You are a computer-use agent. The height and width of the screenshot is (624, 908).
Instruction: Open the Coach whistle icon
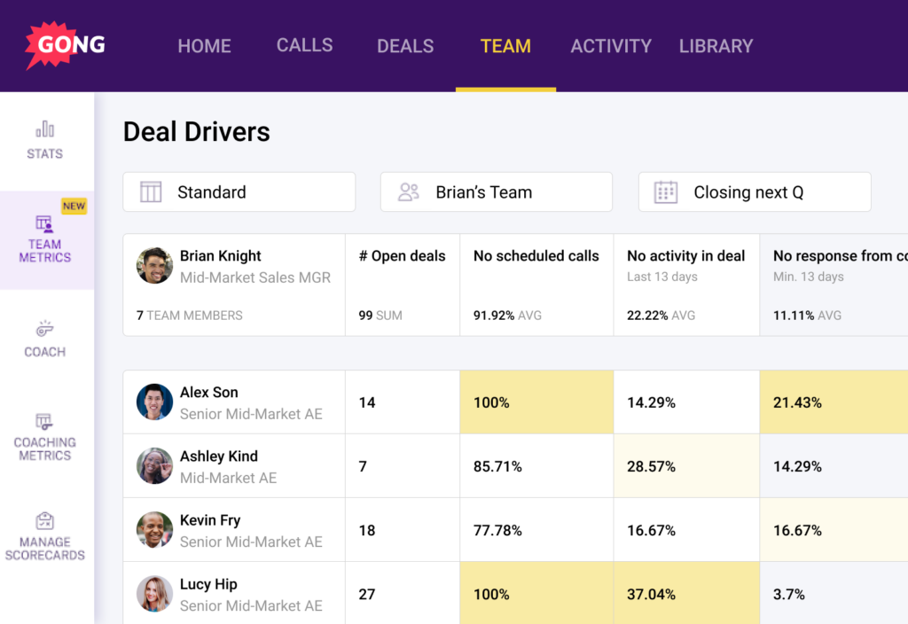45,329
